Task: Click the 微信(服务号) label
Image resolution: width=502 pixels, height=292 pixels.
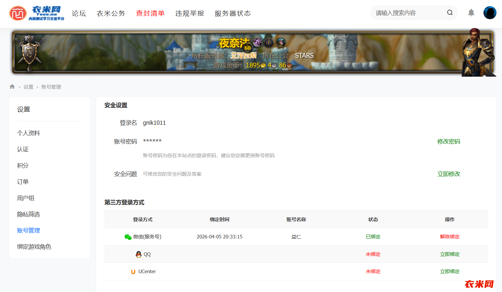Action: tap(147, 237)
